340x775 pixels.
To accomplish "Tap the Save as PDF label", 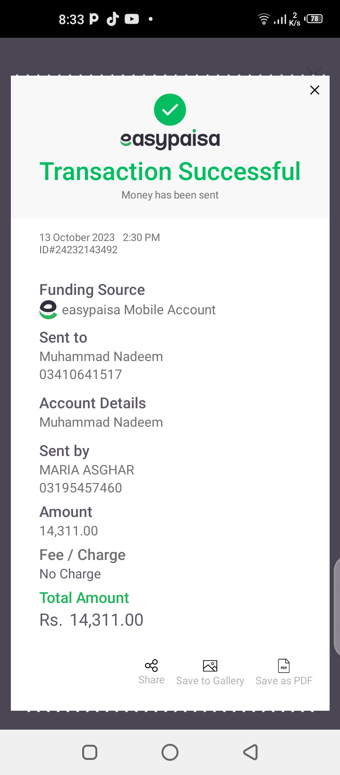I will pyautogui.click(x=284, y=681).
